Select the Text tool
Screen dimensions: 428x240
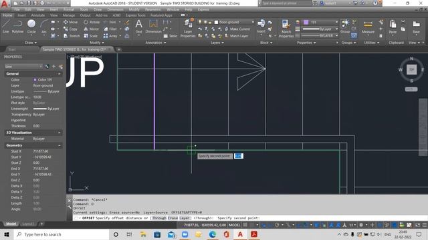pos(139,27)
